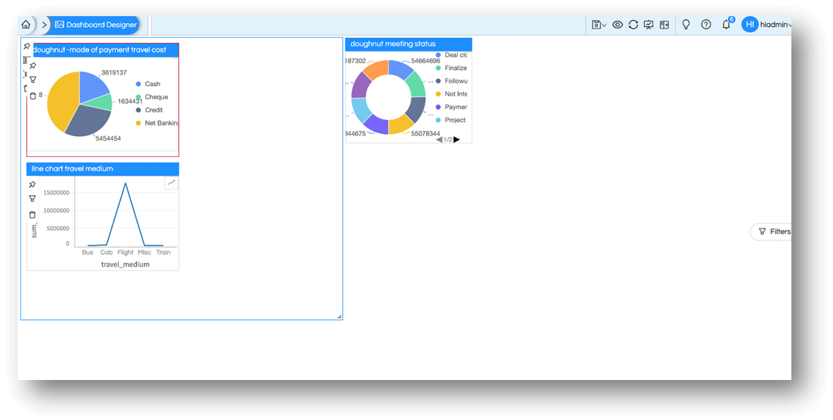Click the 1634431 data label

130,102
